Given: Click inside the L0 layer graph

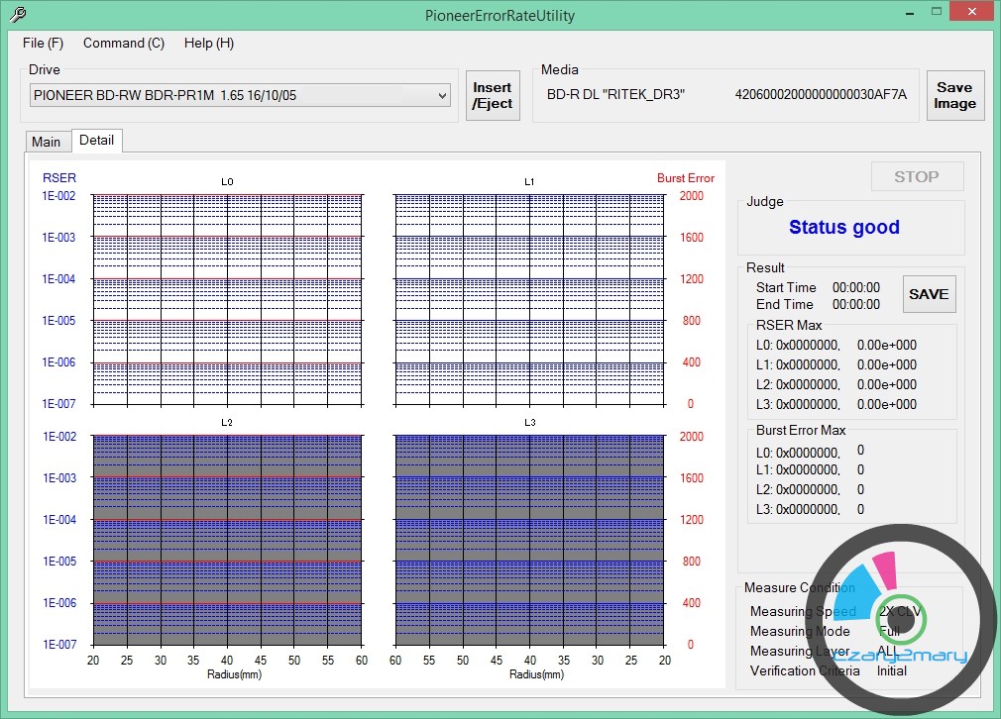Looking at the screenshot, I should (227, 299).
